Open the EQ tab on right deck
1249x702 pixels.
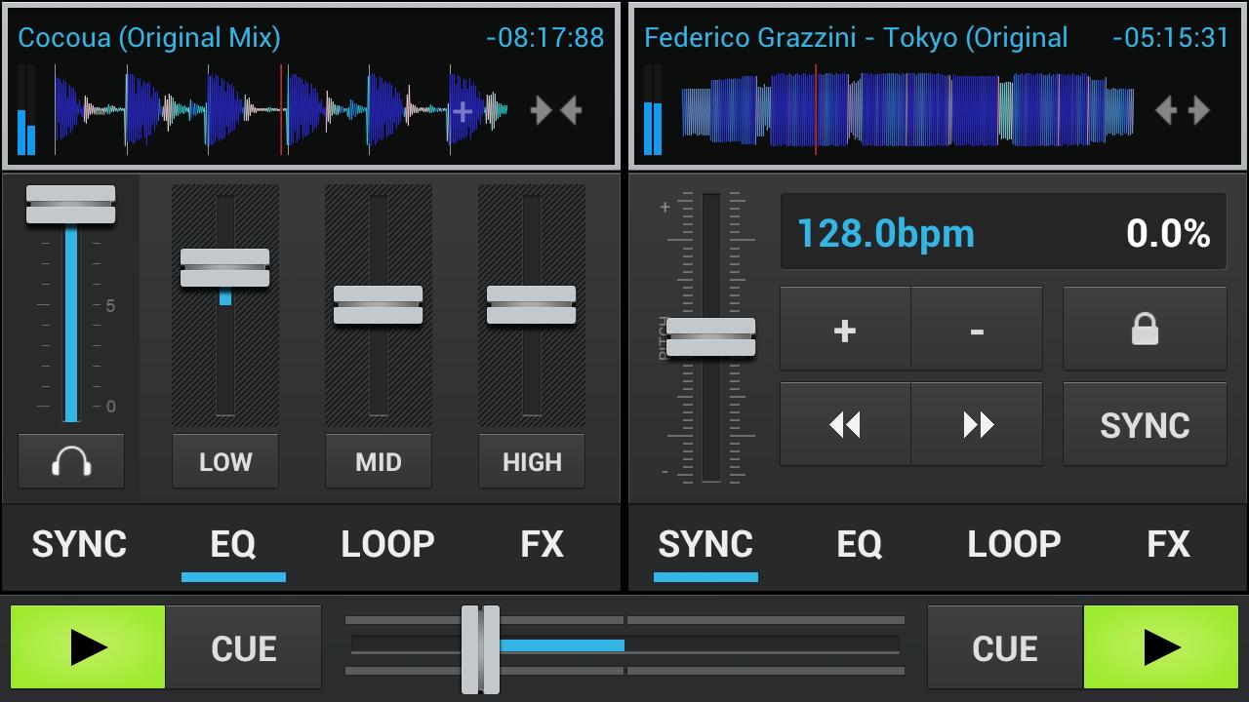pos(859,544)
